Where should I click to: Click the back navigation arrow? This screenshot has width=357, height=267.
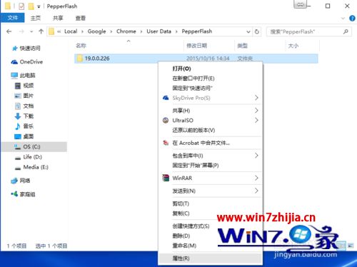click(9, 31)
